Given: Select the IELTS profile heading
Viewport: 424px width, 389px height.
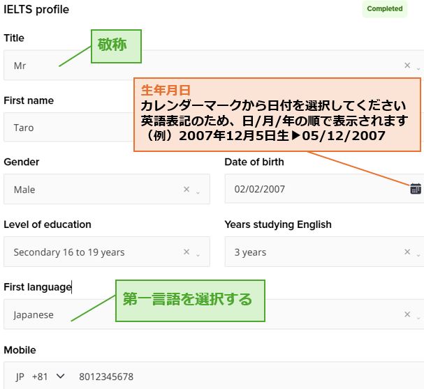Looking at the screenshot, I should [x=36, y=10].
